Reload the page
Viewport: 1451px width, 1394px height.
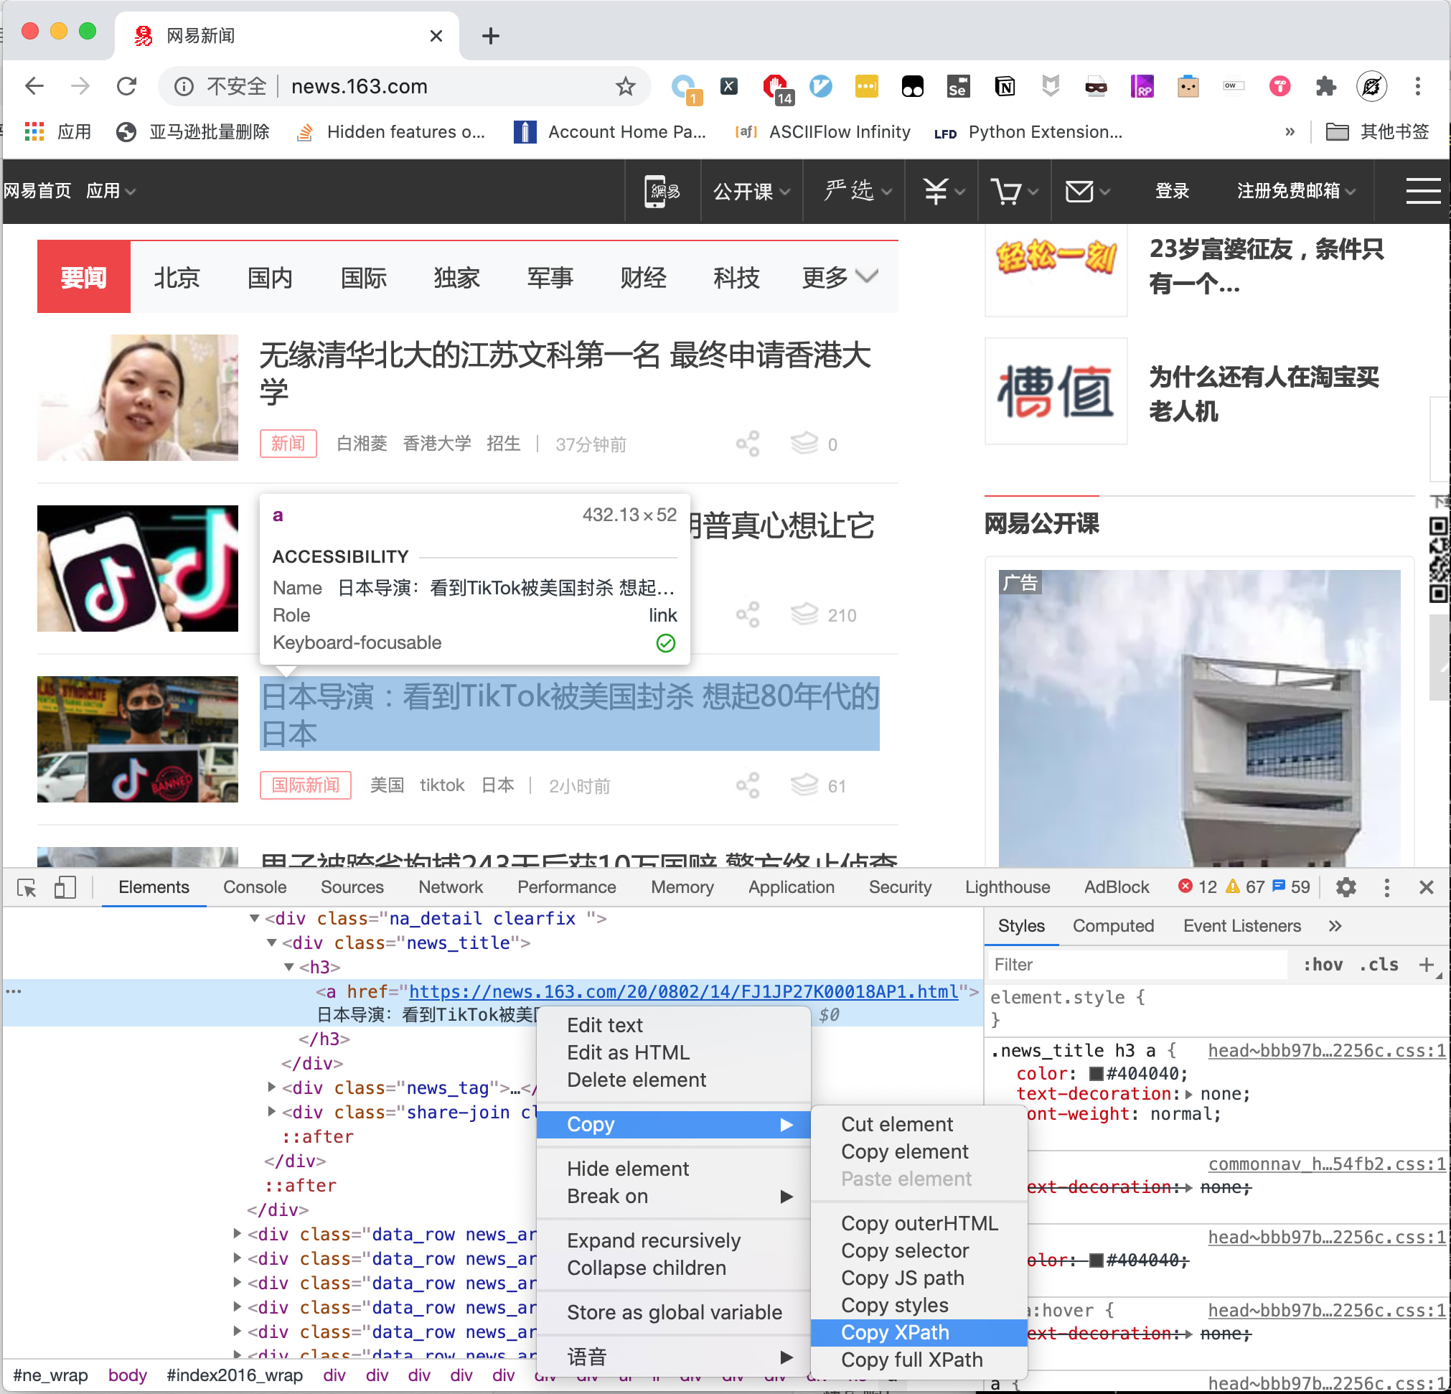pyautogui.click(x=126, y=87)
